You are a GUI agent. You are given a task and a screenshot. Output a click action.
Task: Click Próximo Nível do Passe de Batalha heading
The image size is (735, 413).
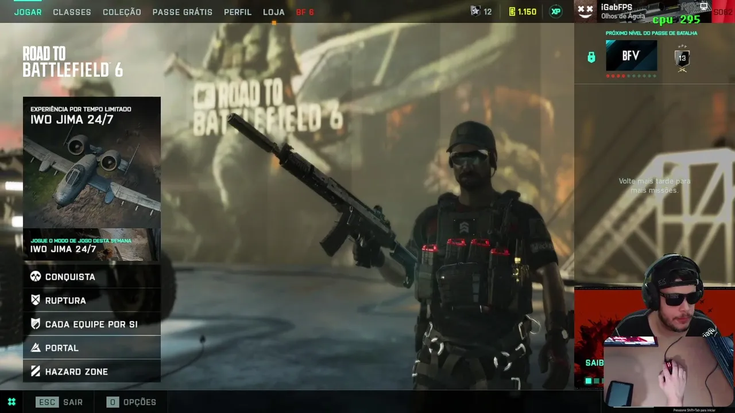pos(651,33)
